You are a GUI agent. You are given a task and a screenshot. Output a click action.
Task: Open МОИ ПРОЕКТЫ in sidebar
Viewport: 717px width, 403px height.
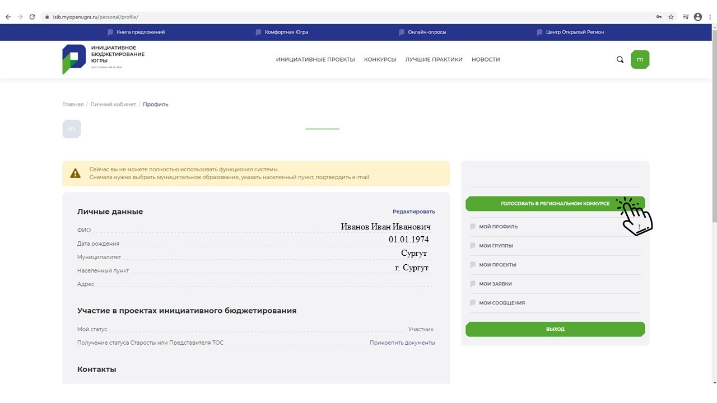pos(497,265)
